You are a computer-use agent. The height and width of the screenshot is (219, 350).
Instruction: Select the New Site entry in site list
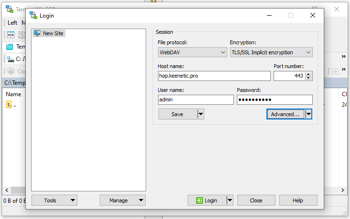click(x=53, y=33)
